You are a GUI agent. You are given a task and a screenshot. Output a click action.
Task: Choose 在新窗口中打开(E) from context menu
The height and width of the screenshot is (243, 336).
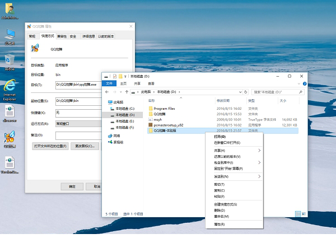tap(234, 143)
